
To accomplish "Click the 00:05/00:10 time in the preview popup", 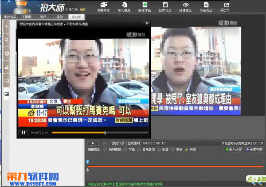I will click(x=39, y=132).
